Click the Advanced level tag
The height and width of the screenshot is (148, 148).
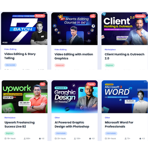[60, 65]
